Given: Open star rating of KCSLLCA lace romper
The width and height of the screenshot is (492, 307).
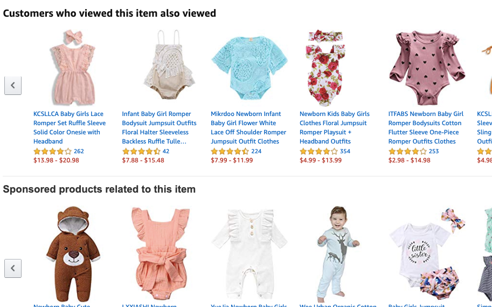Looking at the screenshot, I should click(52, 151).
